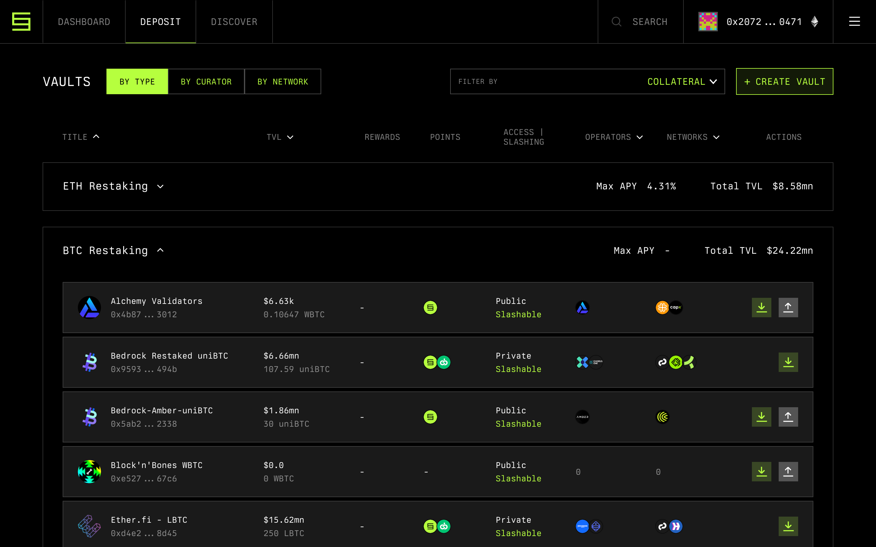
Task: Open Bedrock-Amber-uniBTC title
Action: tap(162, 410)
